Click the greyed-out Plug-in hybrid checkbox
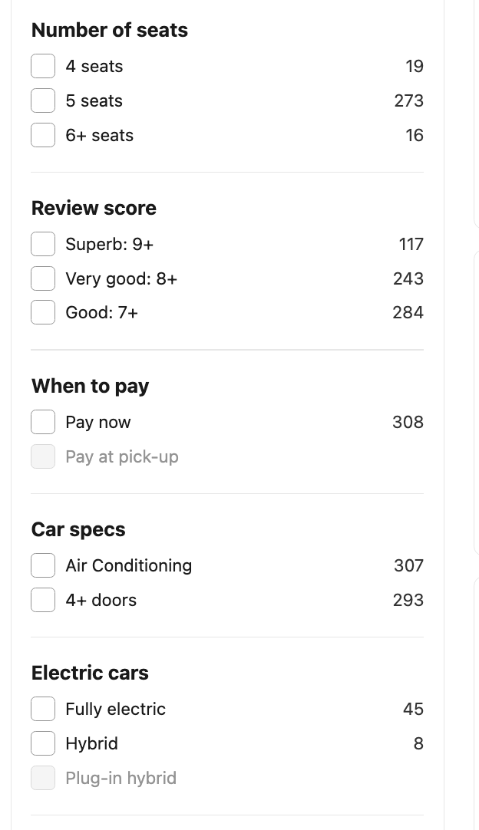This screenshot has width=479, height=830. click(x=43, y=778)
